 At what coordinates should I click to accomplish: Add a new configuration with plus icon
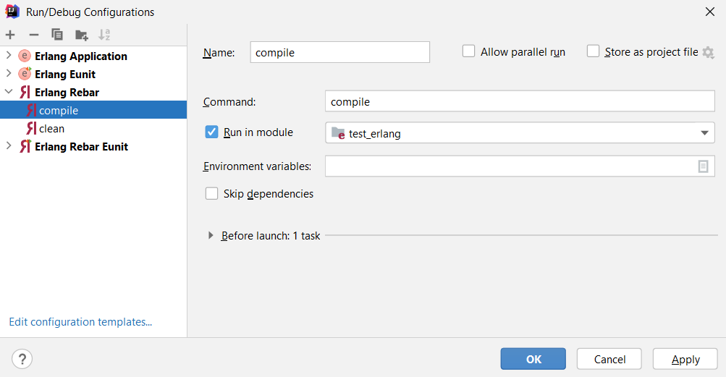click(x=10, y=35)
